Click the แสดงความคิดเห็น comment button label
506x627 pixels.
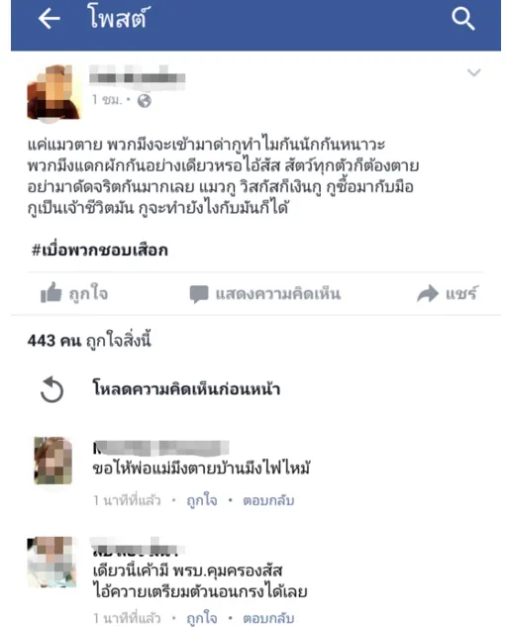click(x=278, y=294)
